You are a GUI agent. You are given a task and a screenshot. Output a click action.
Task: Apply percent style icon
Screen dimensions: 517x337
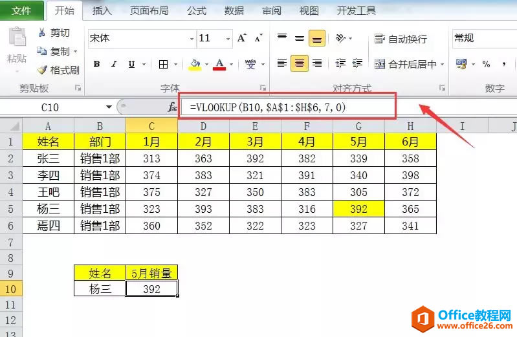[486, 64]
